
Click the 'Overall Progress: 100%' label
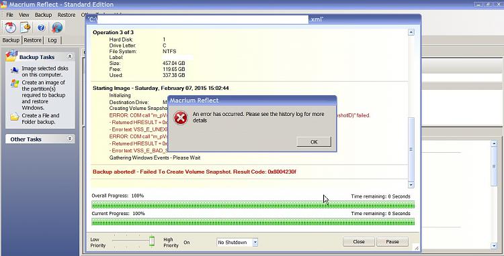(118, 196)
